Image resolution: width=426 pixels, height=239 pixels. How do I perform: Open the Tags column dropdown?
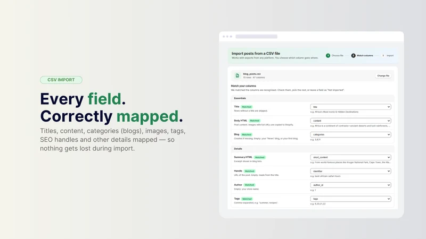click(x=351, y=199)
